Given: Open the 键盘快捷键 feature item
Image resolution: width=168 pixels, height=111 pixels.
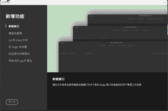Looking at the screenshot, I should [x=15, y=33].
